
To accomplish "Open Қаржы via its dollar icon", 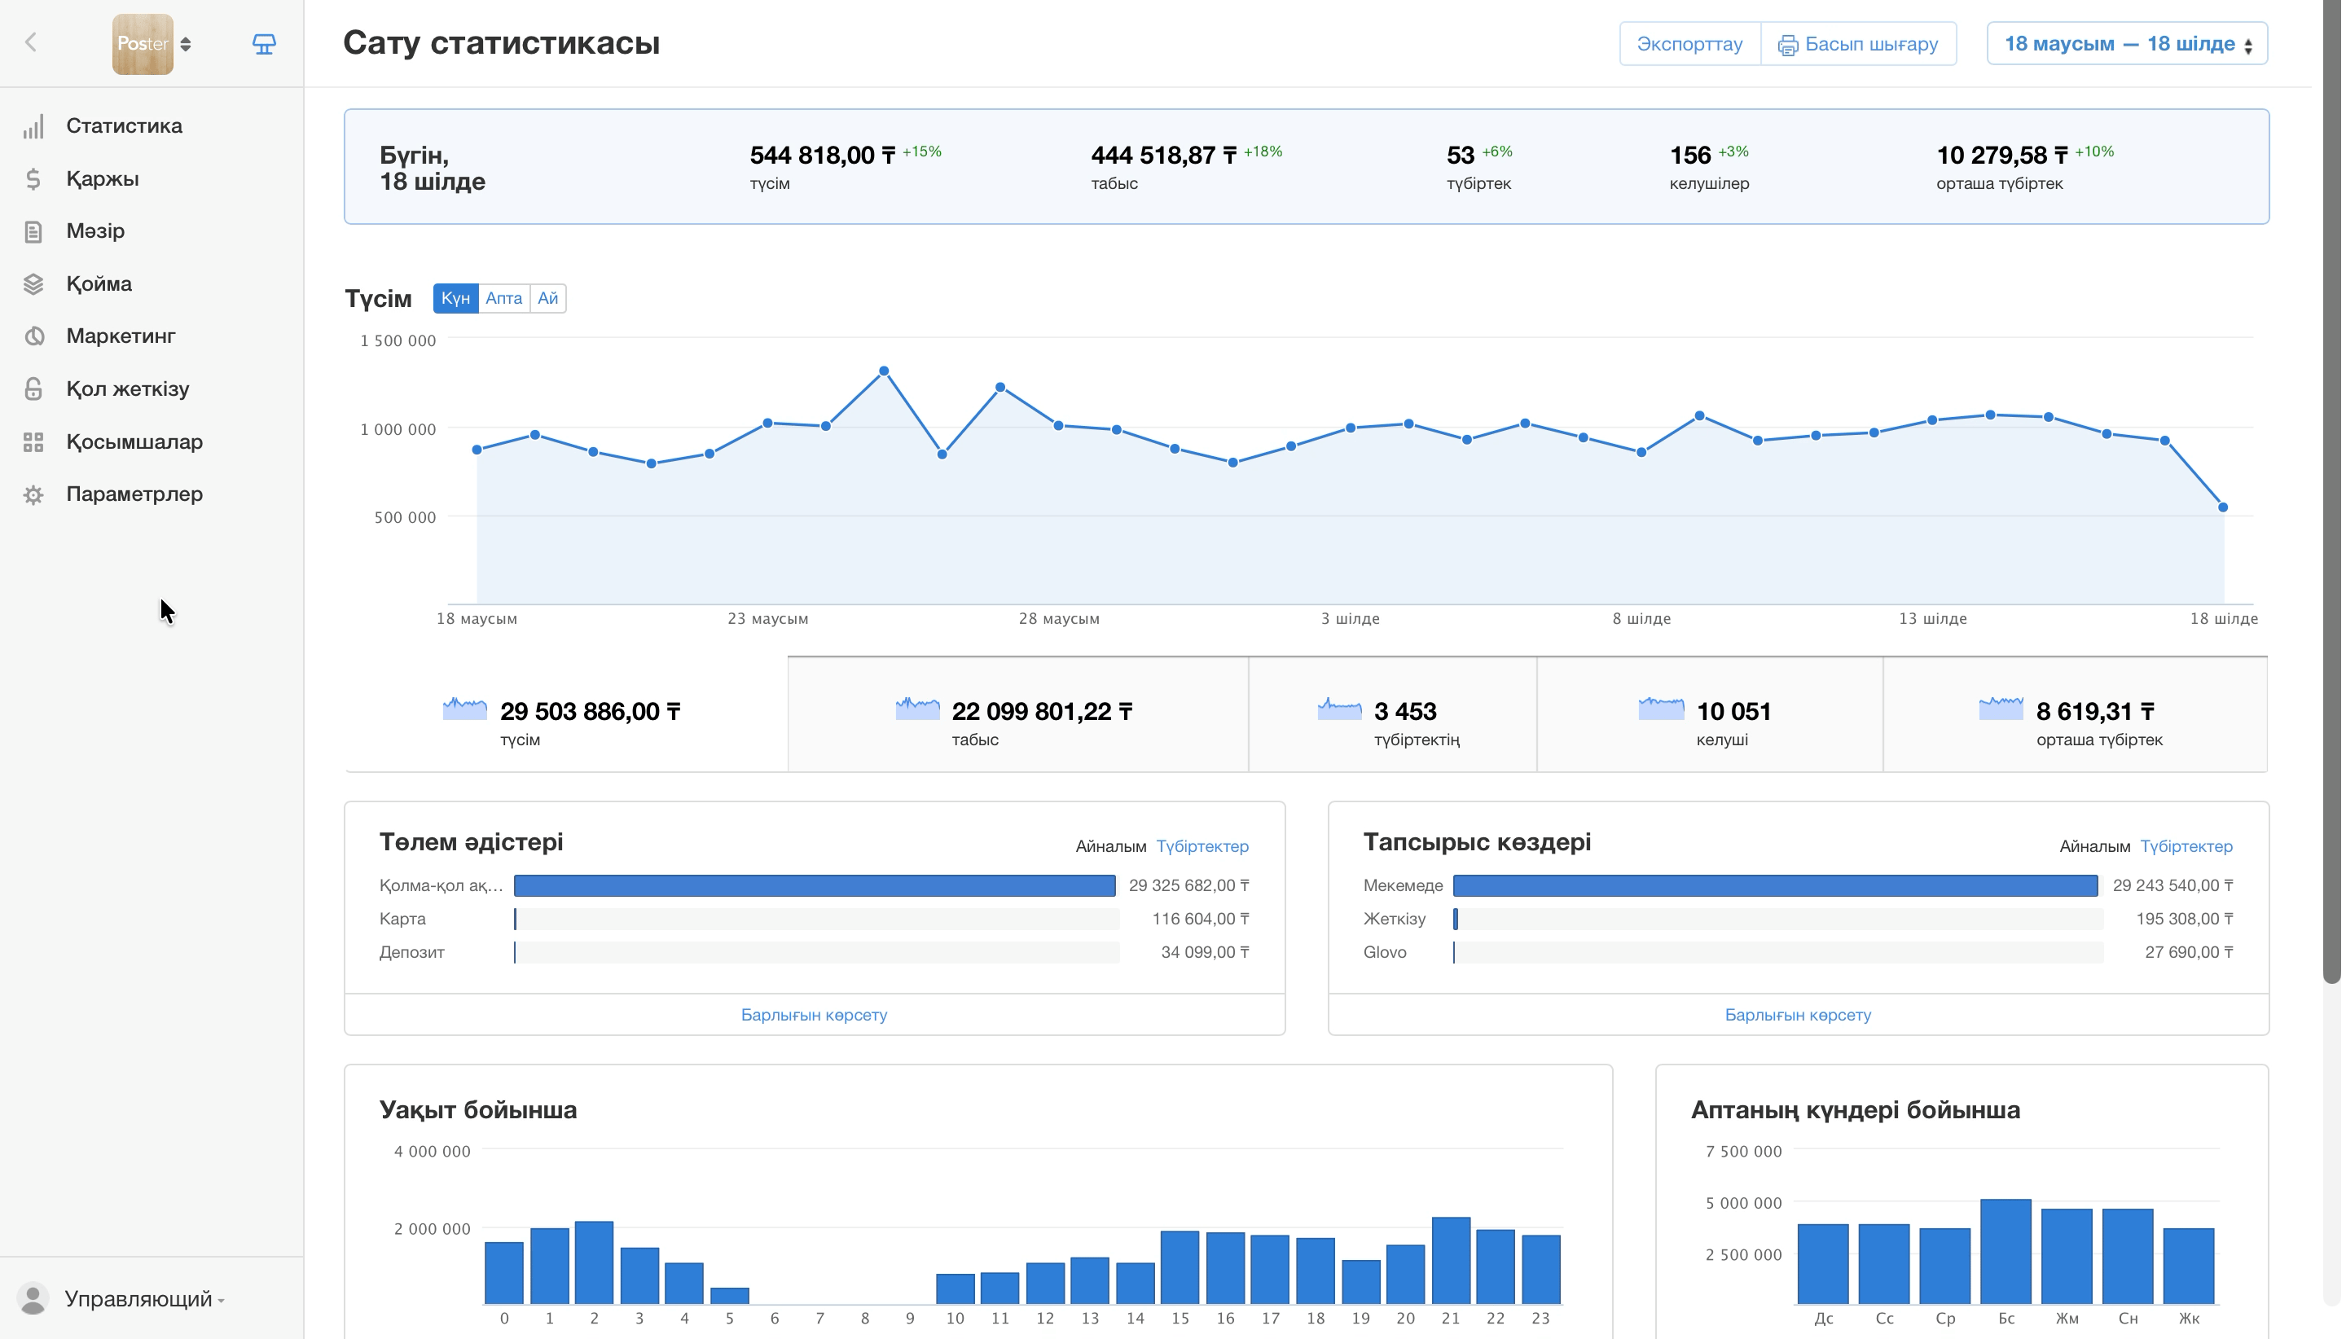I will pos(33,179).
